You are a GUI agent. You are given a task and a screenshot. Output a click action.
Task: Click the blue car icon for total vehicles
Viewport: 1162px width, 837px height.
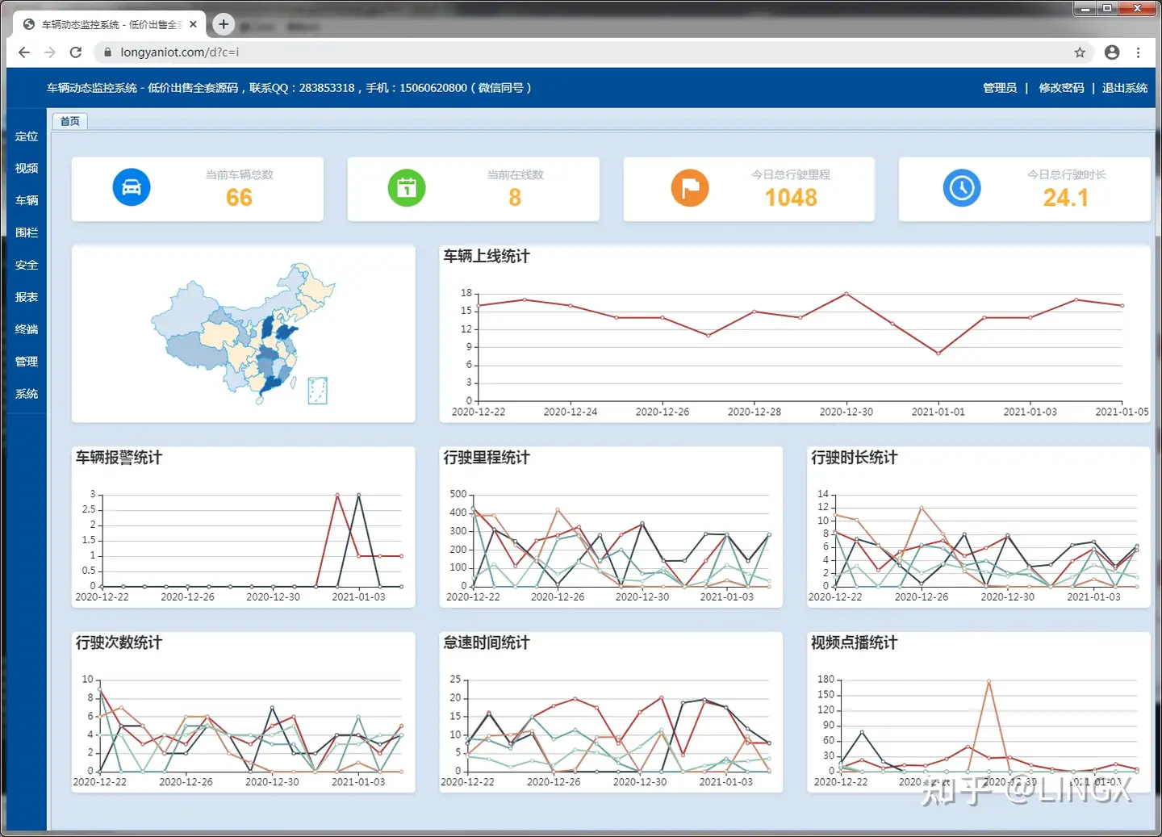(x=132, y=188)
